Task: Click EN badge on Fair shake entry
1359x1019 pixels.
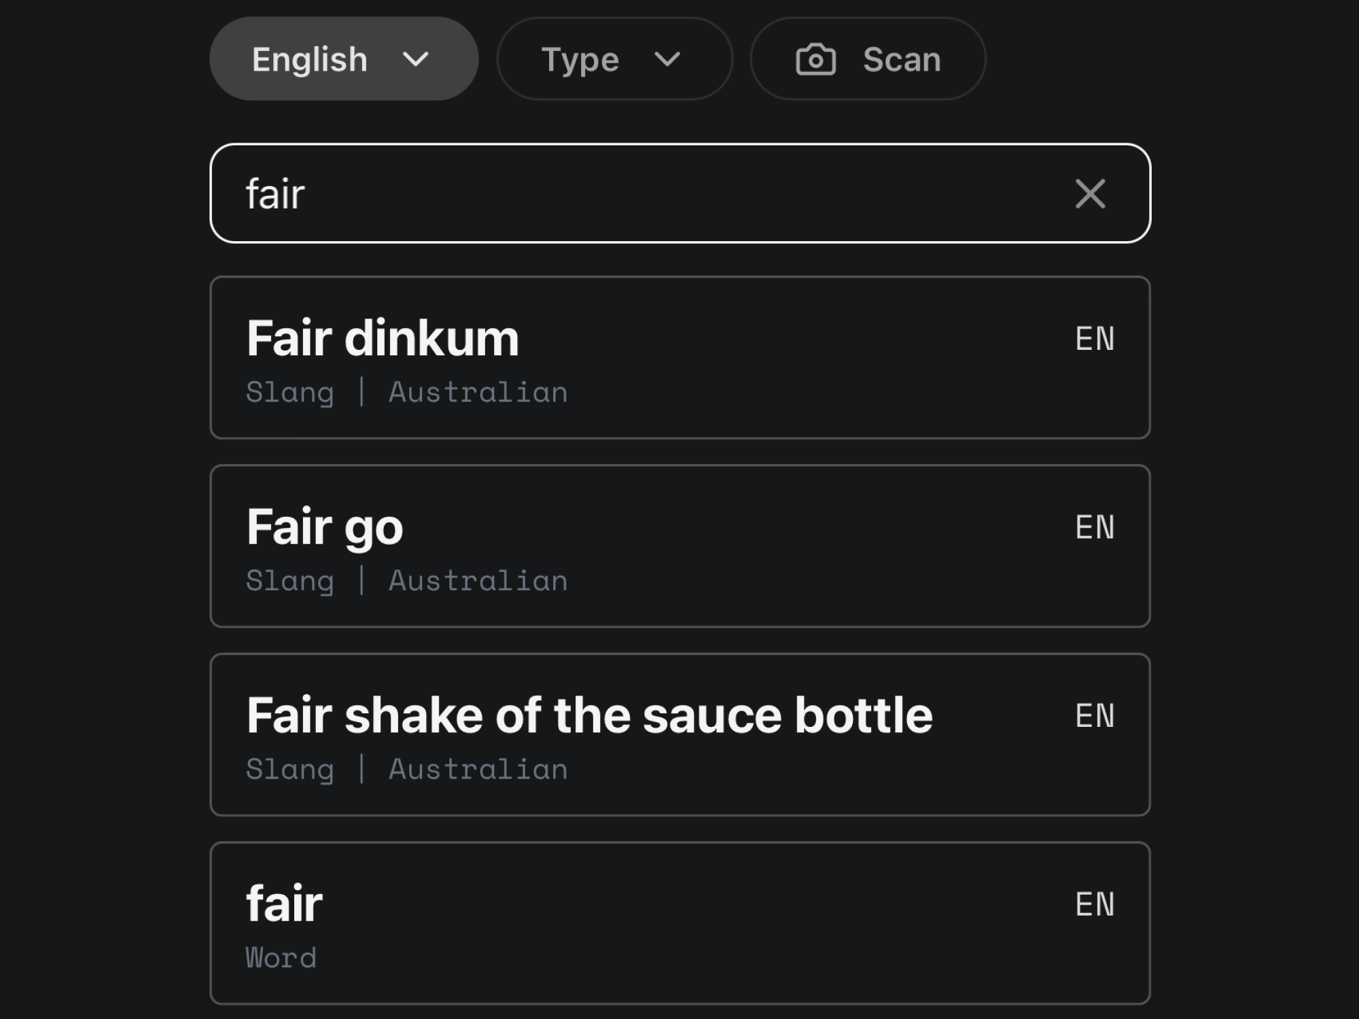Action: (x=1095, y=715)
